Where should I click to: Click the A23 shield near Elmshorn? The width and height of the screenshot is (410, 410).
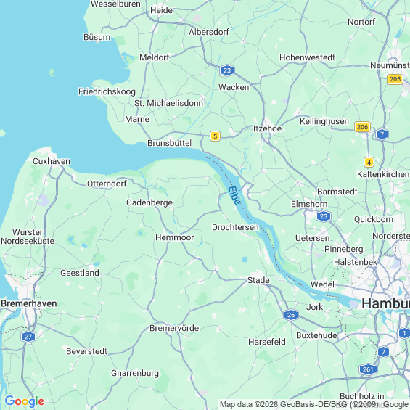click(324, 216)
